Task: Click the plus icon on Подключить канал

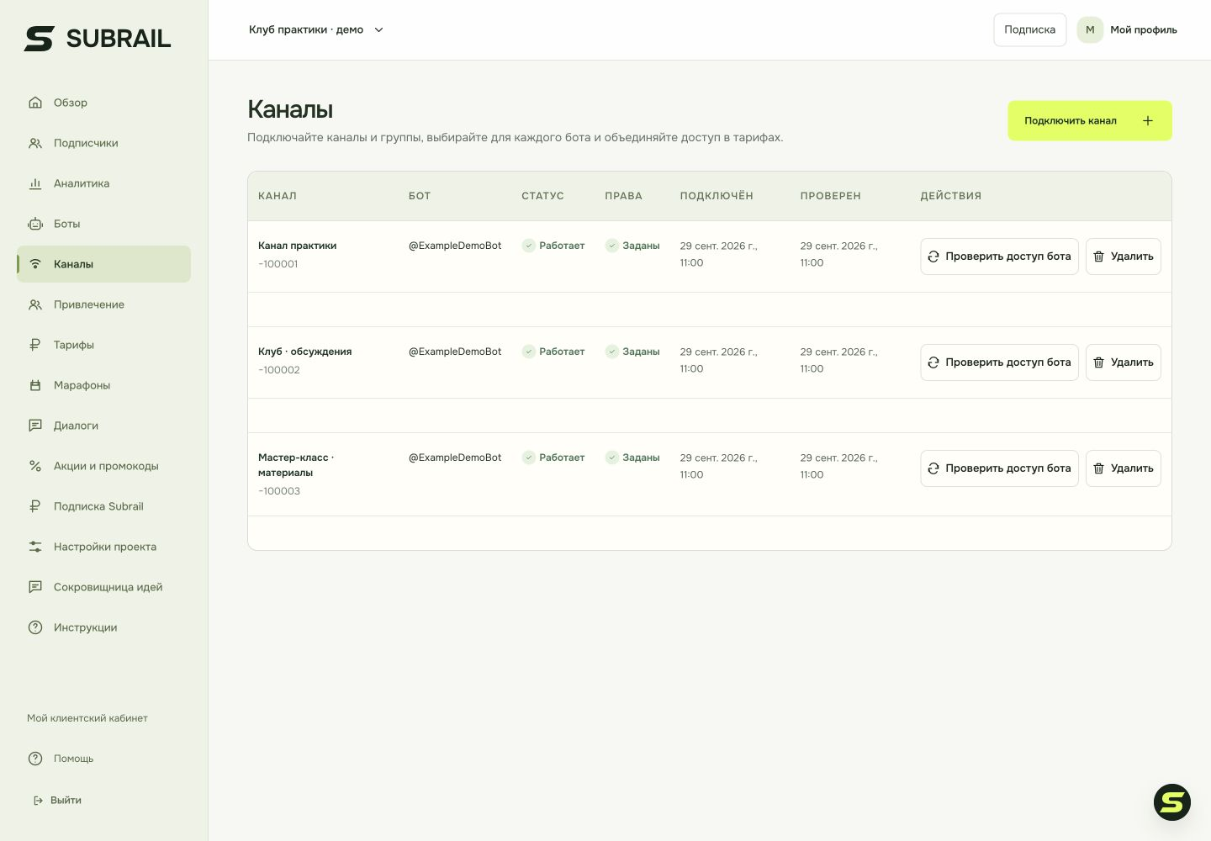Action: tap(1148, 121)
